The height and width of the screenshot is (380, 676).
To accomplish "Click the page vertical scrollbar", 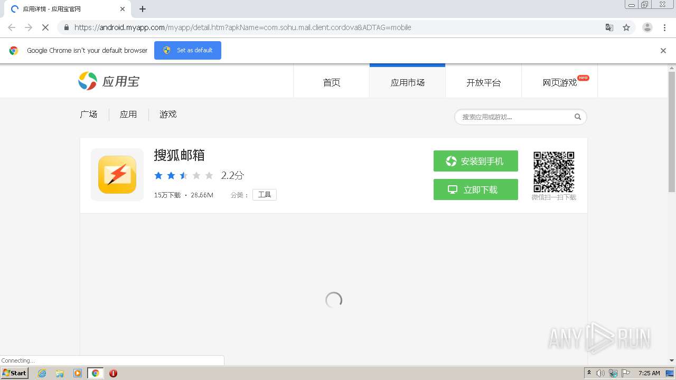I will click(x=672, y=132).
